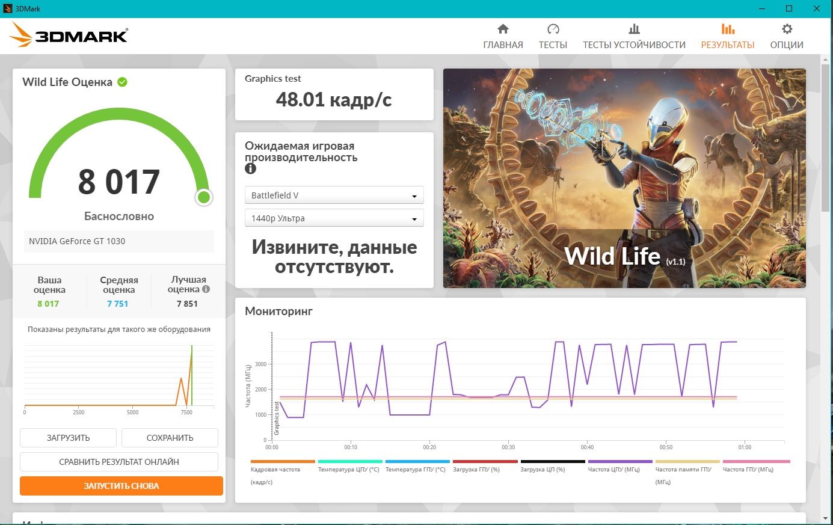This screenshot has width=833, height=525.
Task: Click the ЗАГРУЗИТЬ button
Action: (x=68, y=438)
